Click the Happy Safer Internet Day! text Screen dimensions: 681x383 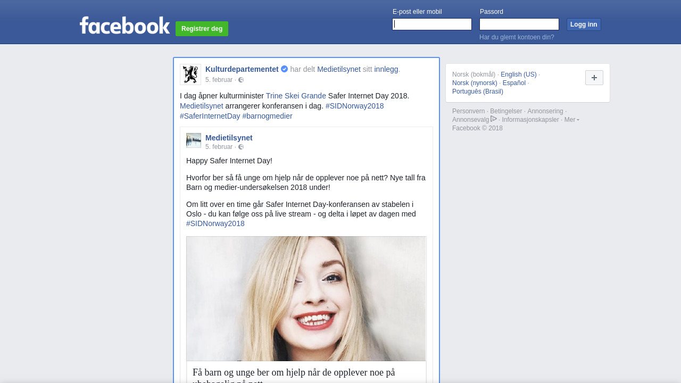(x=229, y=161)
